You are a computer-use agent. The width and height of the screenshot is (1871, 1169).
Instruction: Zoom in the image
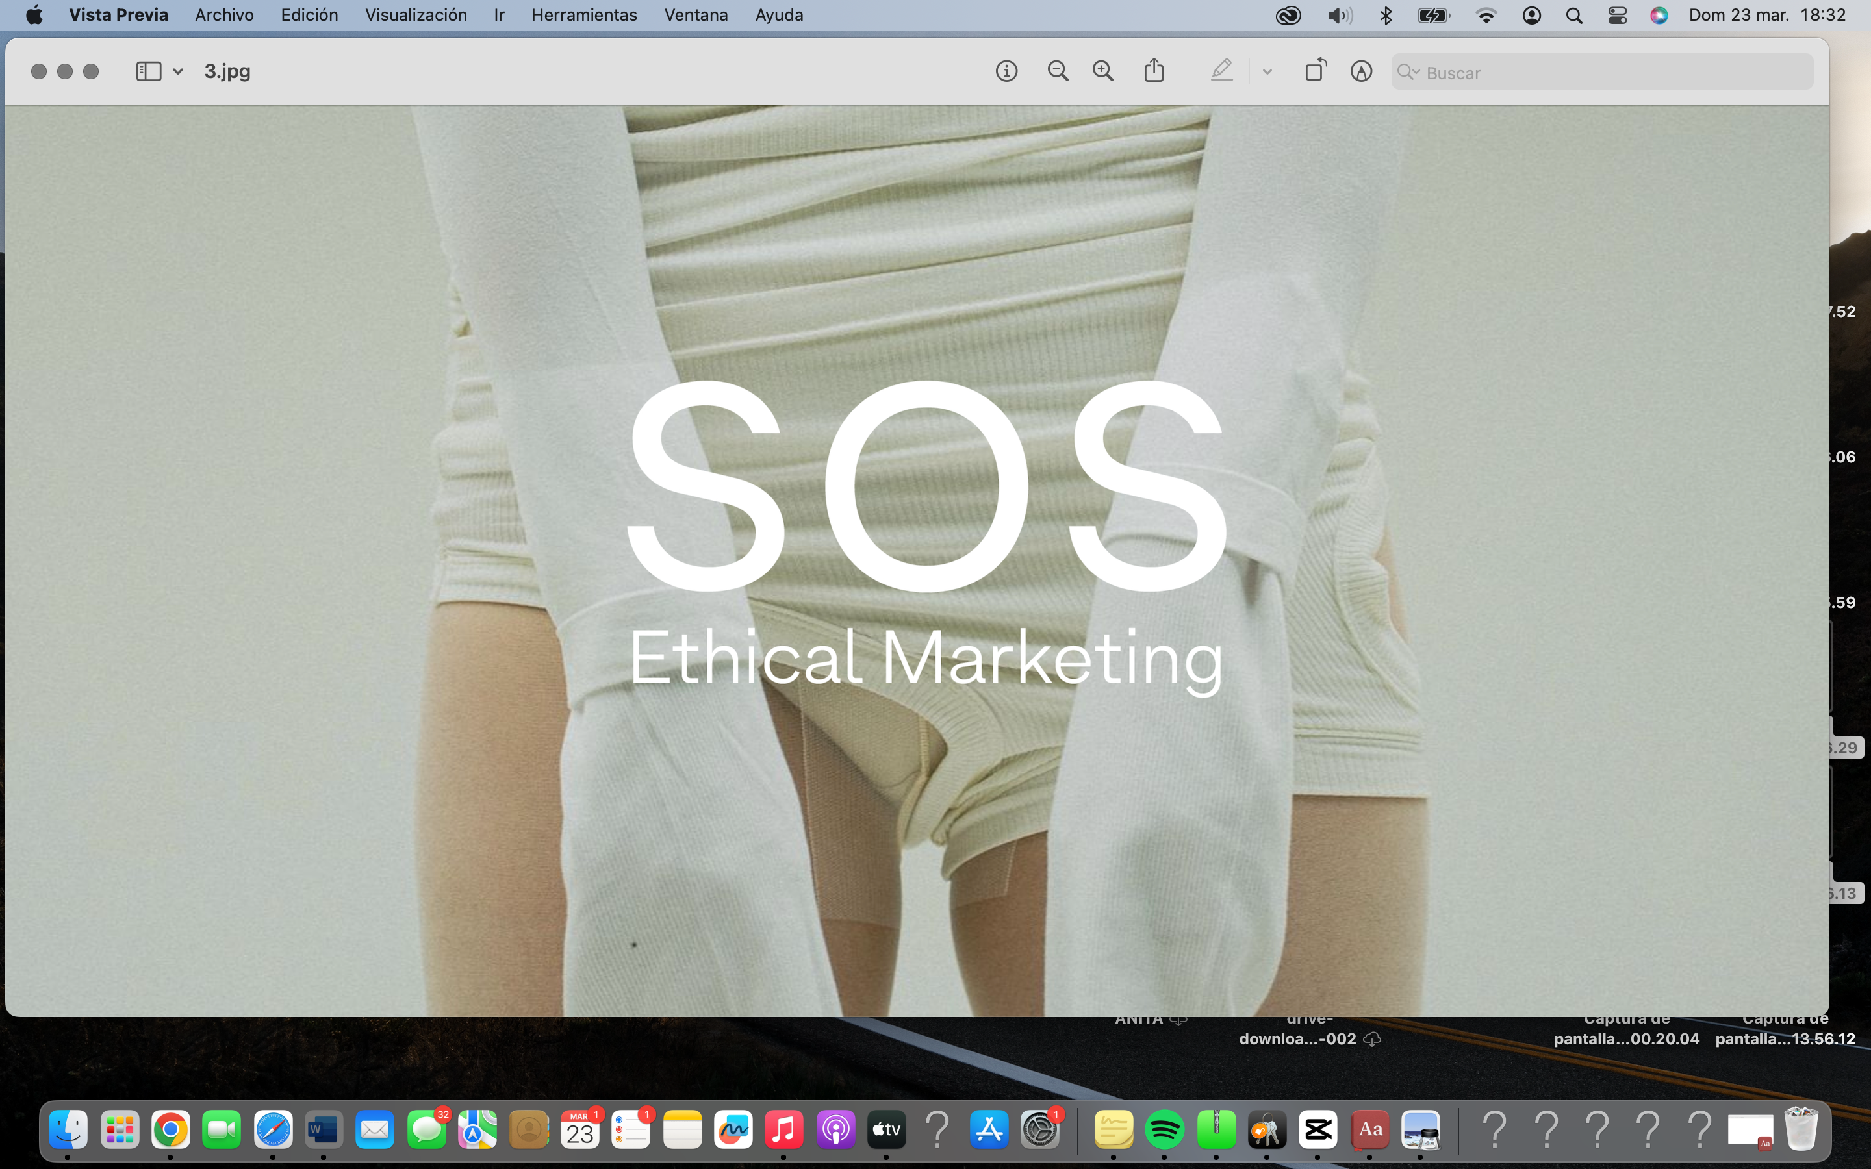tap(1102, 71)
